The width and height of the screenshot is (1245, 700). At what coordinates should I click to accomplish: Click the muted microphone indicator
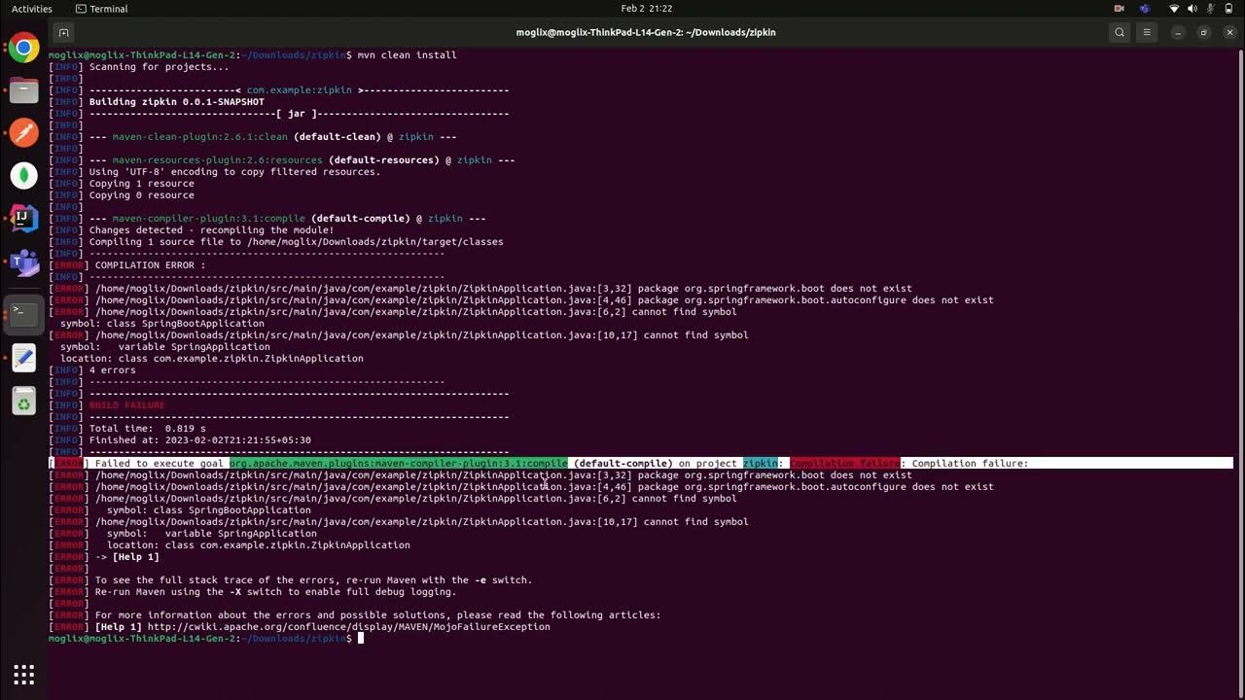pyautogui.click(x=1213, y=9)
